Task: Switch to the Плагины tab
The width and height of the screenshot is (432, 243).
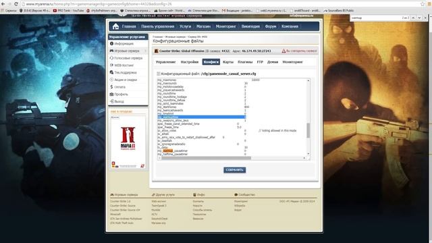Action: 245,62
